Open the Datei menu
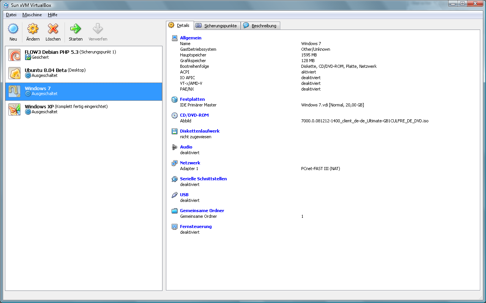Screen dimensions: 486x303 11,15
